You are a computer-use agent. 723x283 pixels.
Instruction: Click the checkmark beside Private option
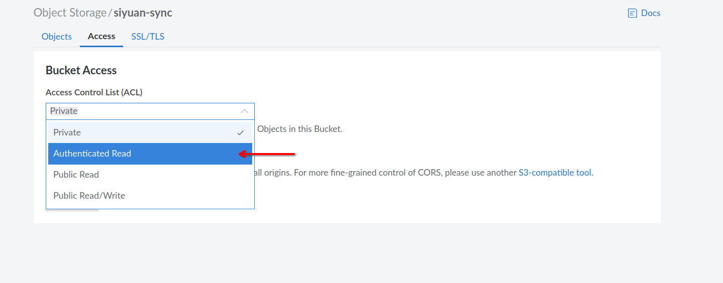[241, 133]
